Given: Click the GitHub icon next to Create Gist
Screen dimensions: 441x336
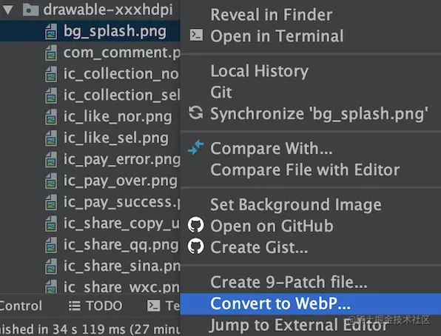Looking at the screenshot, I should pos(196,246).
